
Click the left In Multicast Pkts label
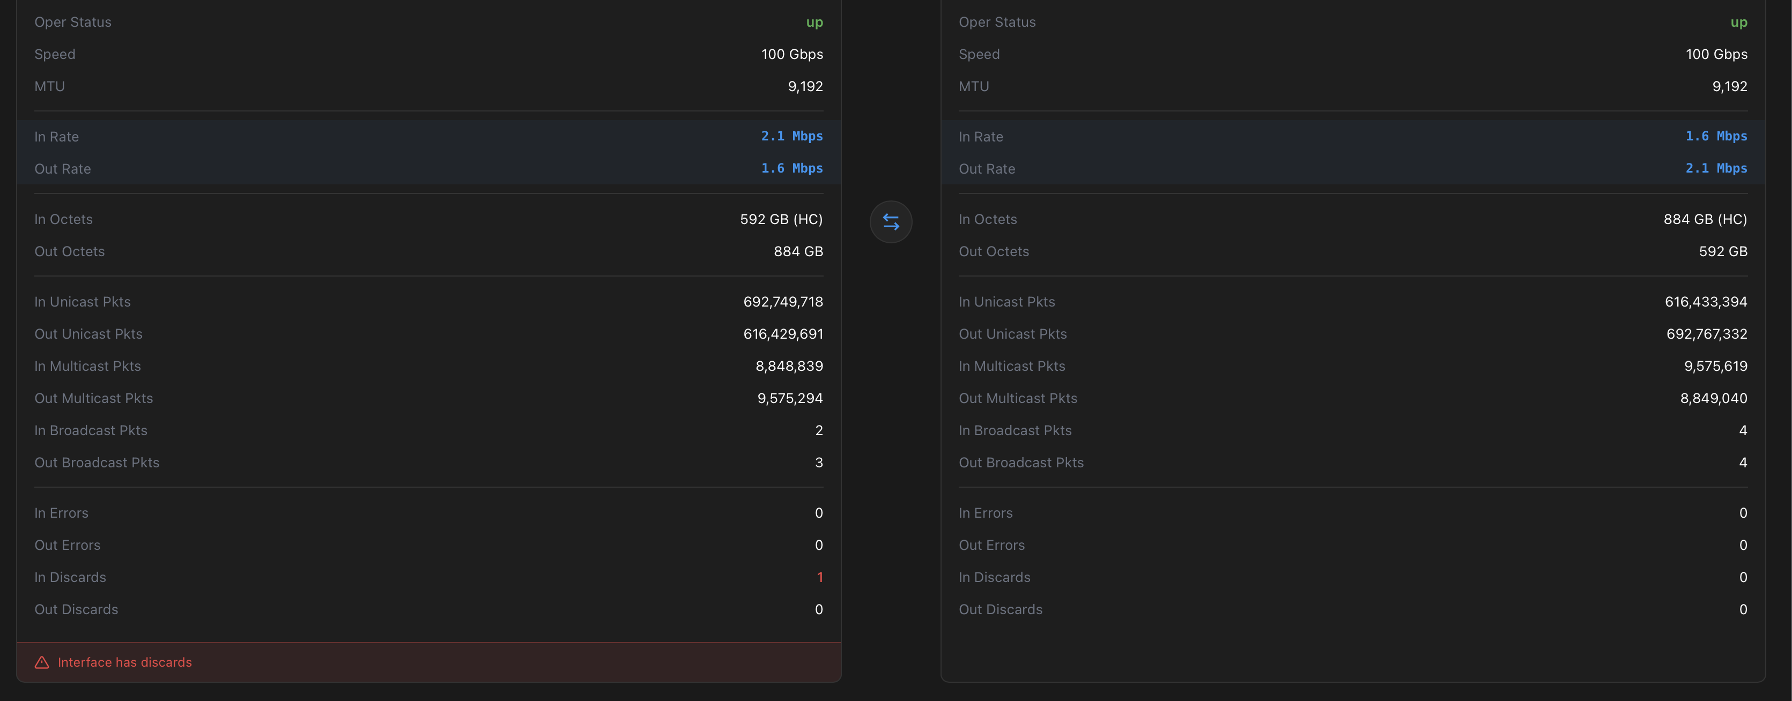87,366
